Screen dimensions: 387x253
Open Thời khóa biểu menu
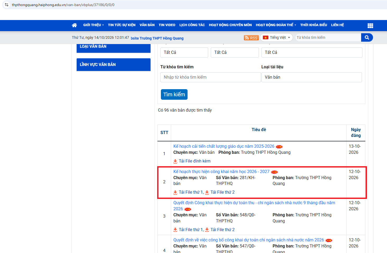314,25
